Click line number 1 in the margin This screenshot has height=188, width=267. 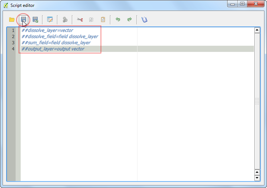click(13, 30)
